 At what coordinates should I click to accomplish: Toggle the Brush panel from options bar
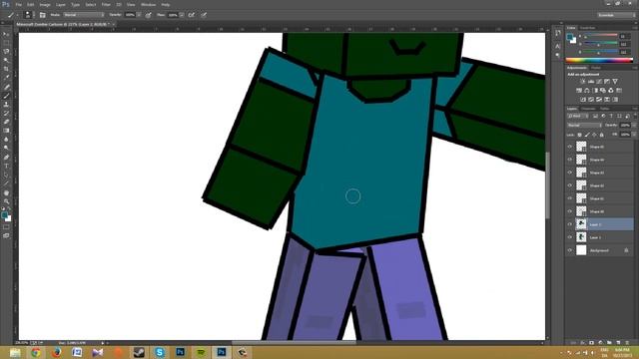point(42,15)
